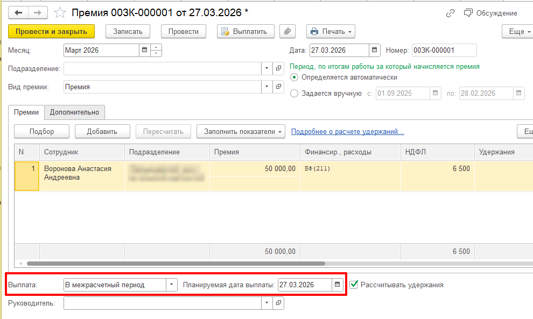533x319 pixels.
Task: Click the back navigation arrow
Action: [18, 13]
